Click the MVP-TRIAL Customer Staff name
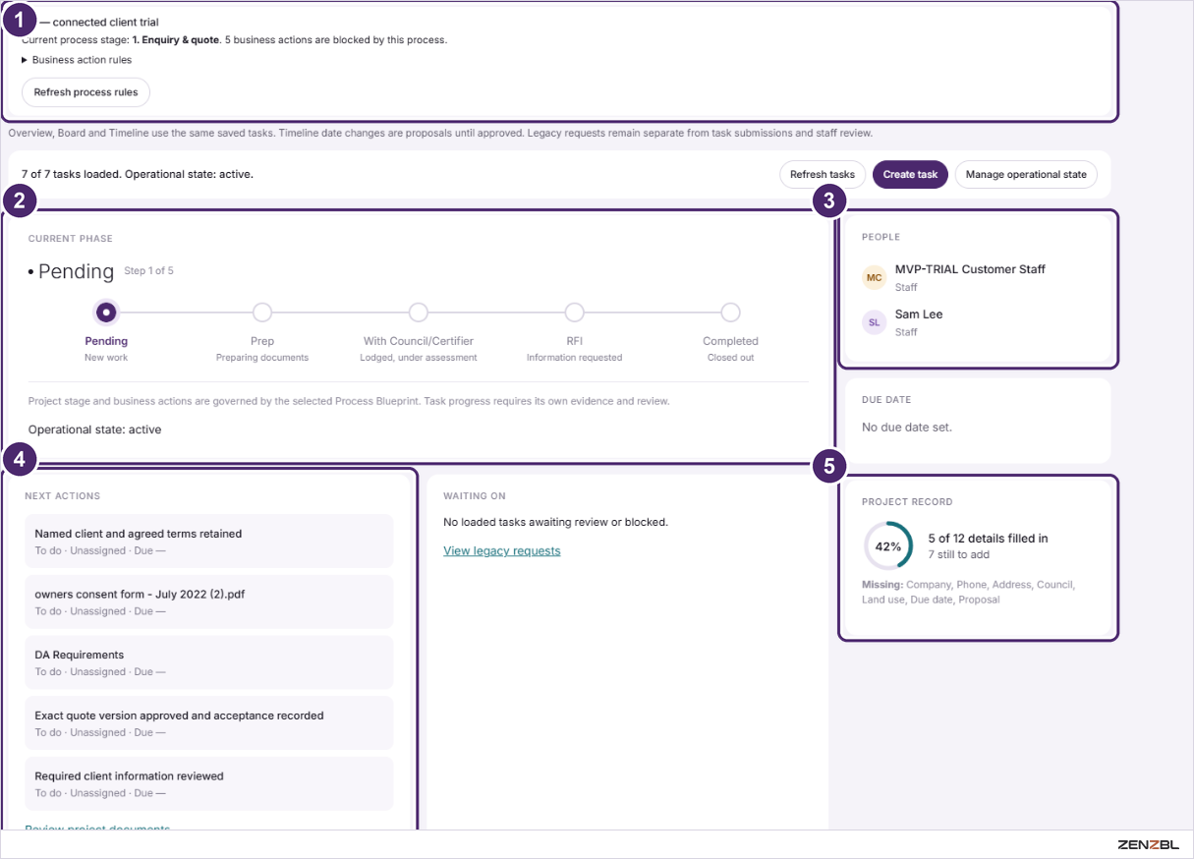 coord(970,269)
